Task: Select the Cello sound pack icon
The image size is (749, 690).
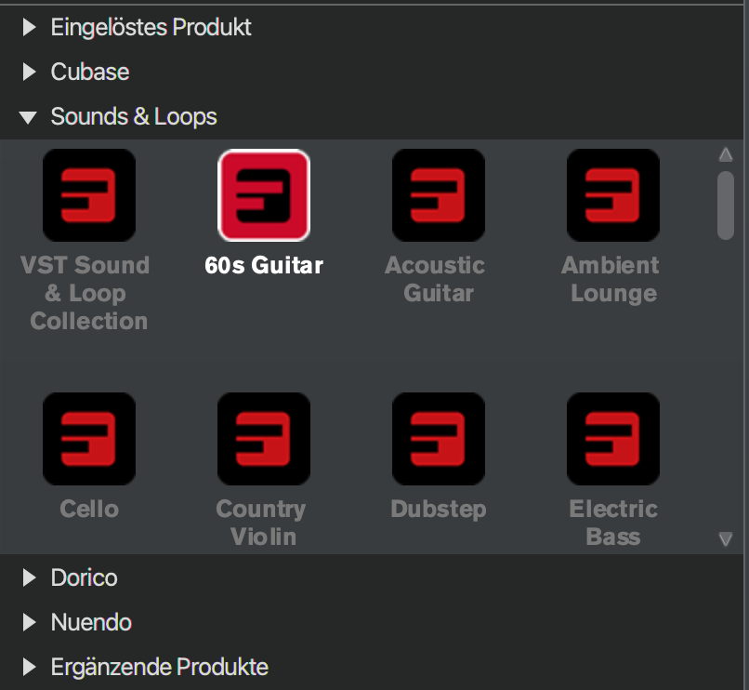Action: click(x=89, y=439)
